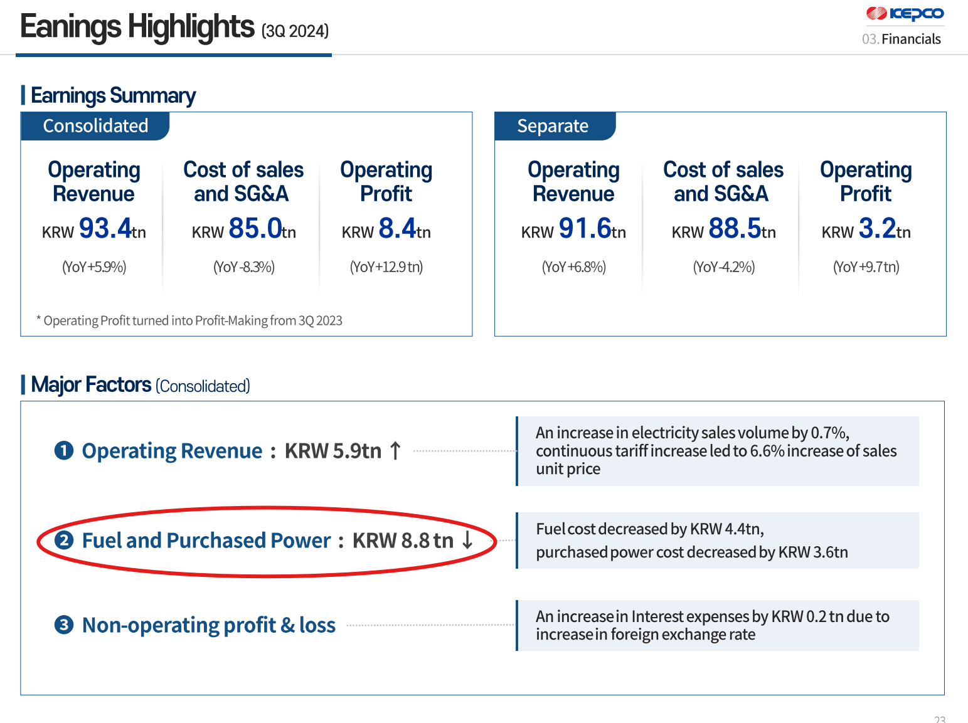Screen dimensions: 968x723
Task: Toggle the Consolidated view header
Action: (95, 126)
